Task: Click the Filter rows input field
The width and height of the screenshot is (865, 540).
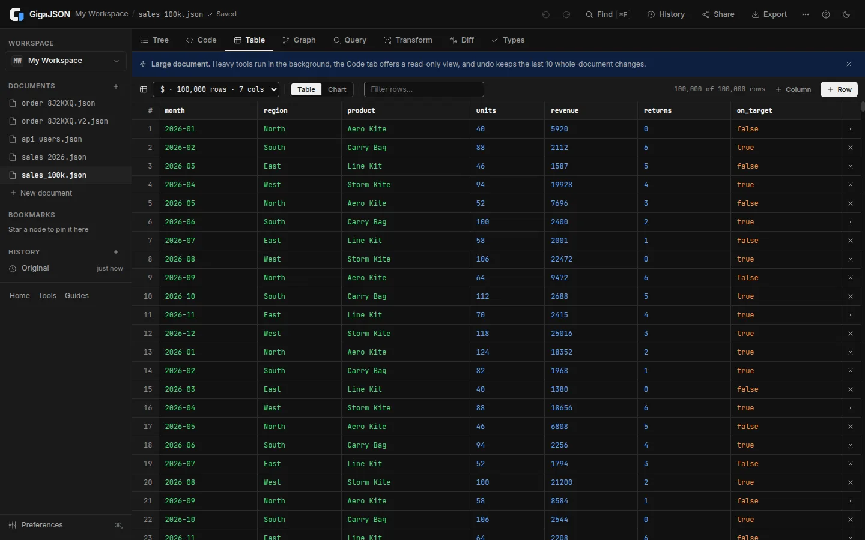Action: 424,89
